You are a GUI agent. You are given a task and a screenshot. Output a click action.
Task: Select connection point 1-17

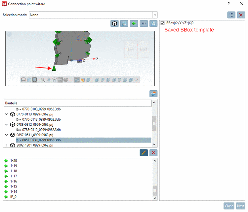coord(14,176)
